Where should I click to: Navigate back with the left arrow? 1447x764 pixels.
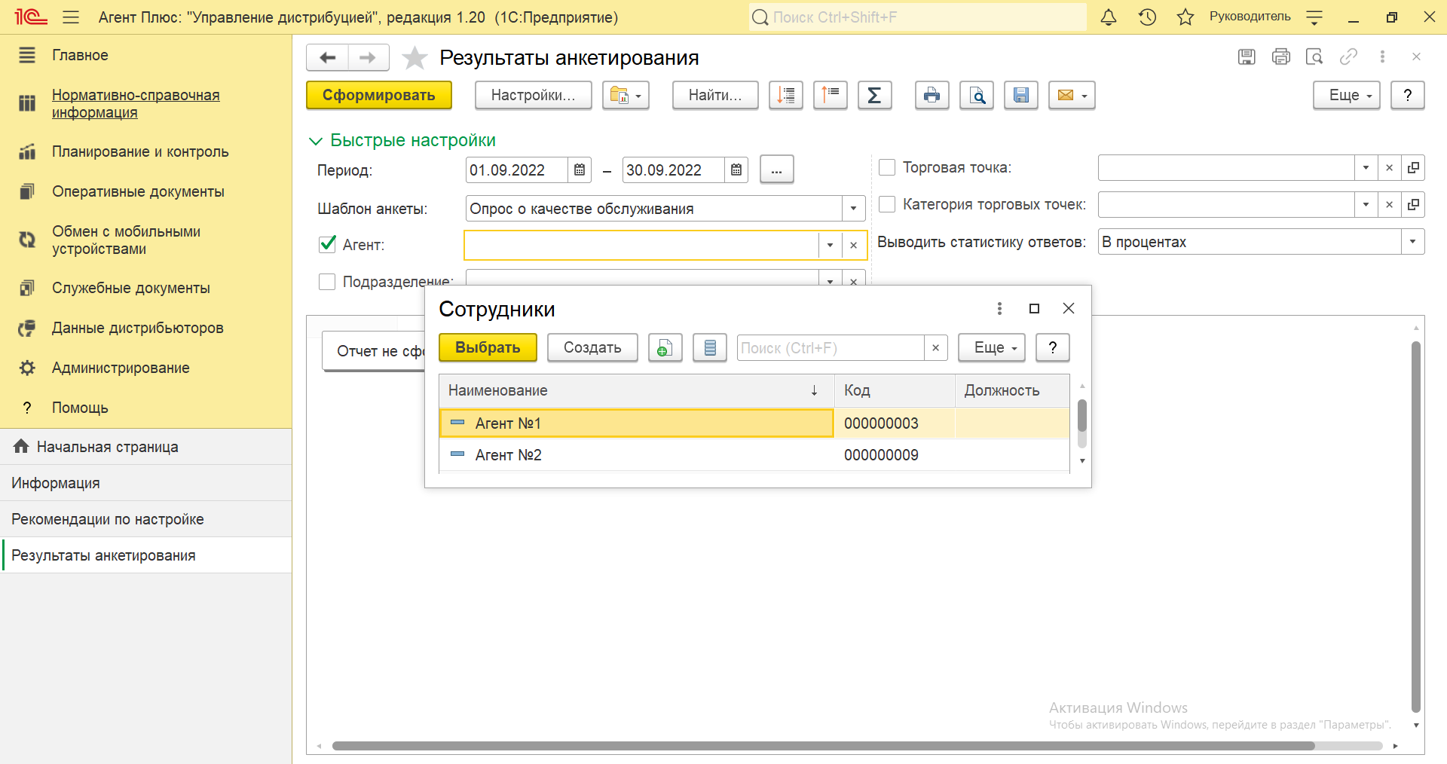coord(328,57)
